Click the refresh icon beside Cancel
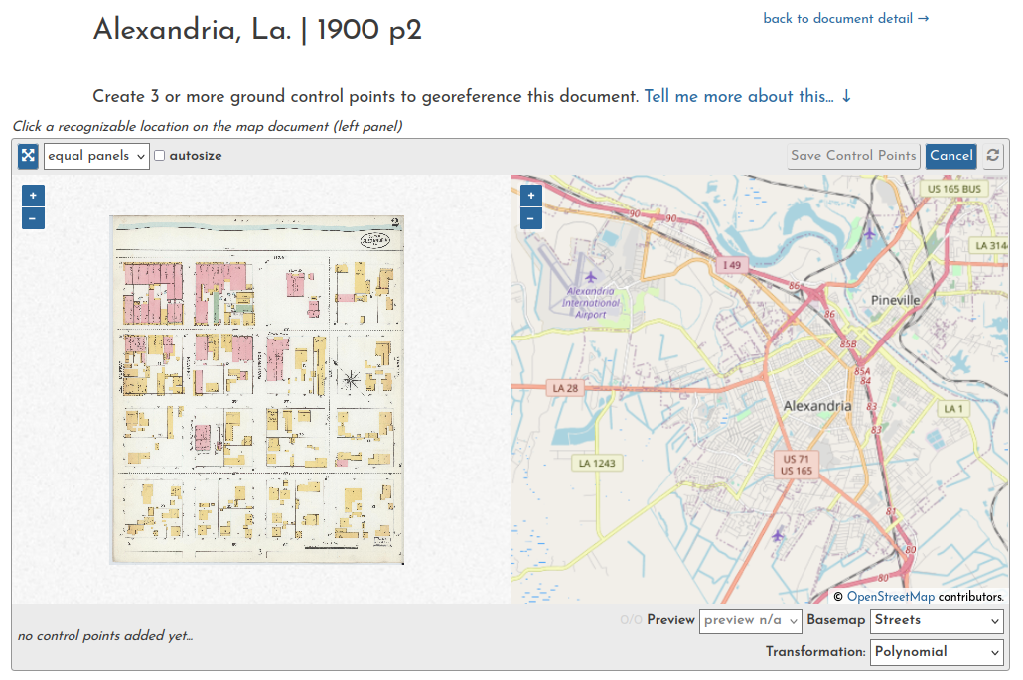 click(990, 156)
